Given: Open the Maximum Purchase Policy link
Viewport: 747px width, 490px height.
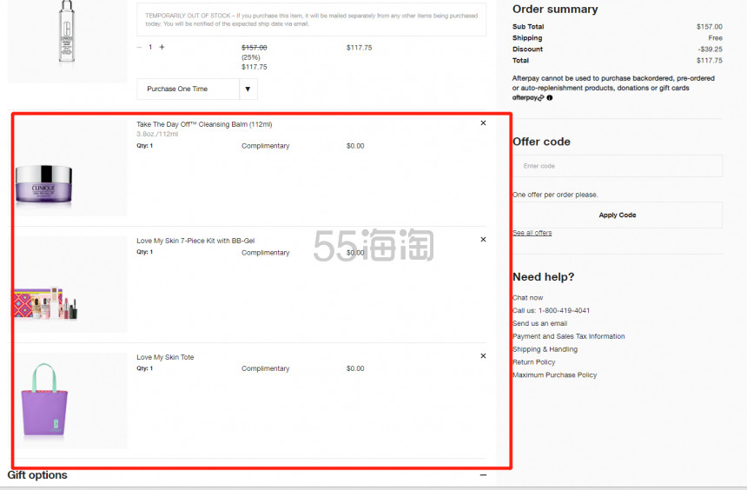Looking at the screenshot, I should [x=554, y=374].
